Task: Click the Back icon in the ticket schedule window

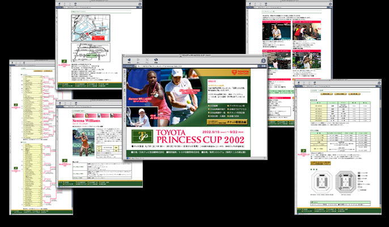Action: point(299,83)
